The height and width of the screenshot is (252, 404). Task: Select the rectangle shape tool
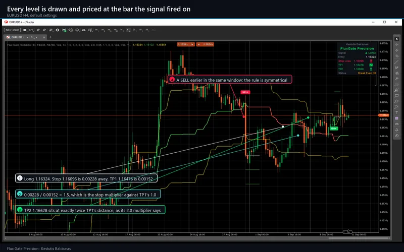pos(396,96)
